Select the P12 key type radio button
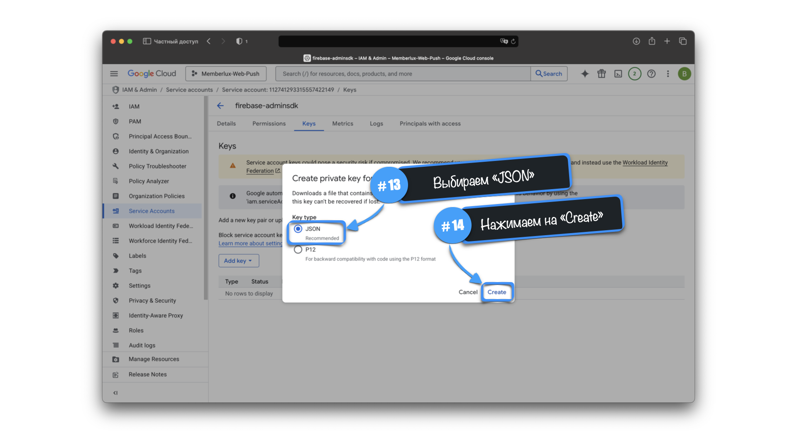Viewport: 797px width, 448px height. point(298,250)
